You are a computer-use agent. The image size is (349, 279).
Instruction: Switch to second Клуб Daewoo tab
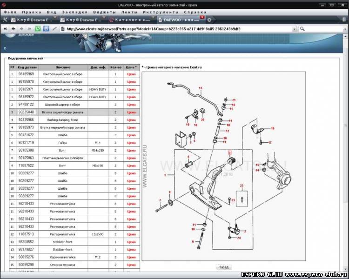click(x=82, y=20)
